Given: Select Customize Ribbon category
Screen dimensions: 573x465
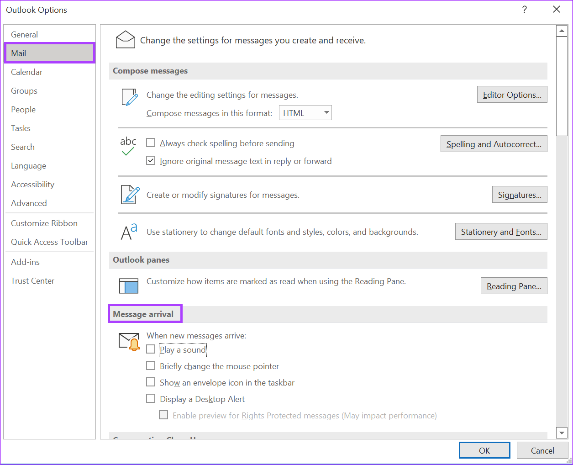Looking at the screenshot, I should [x=49, y=223].
